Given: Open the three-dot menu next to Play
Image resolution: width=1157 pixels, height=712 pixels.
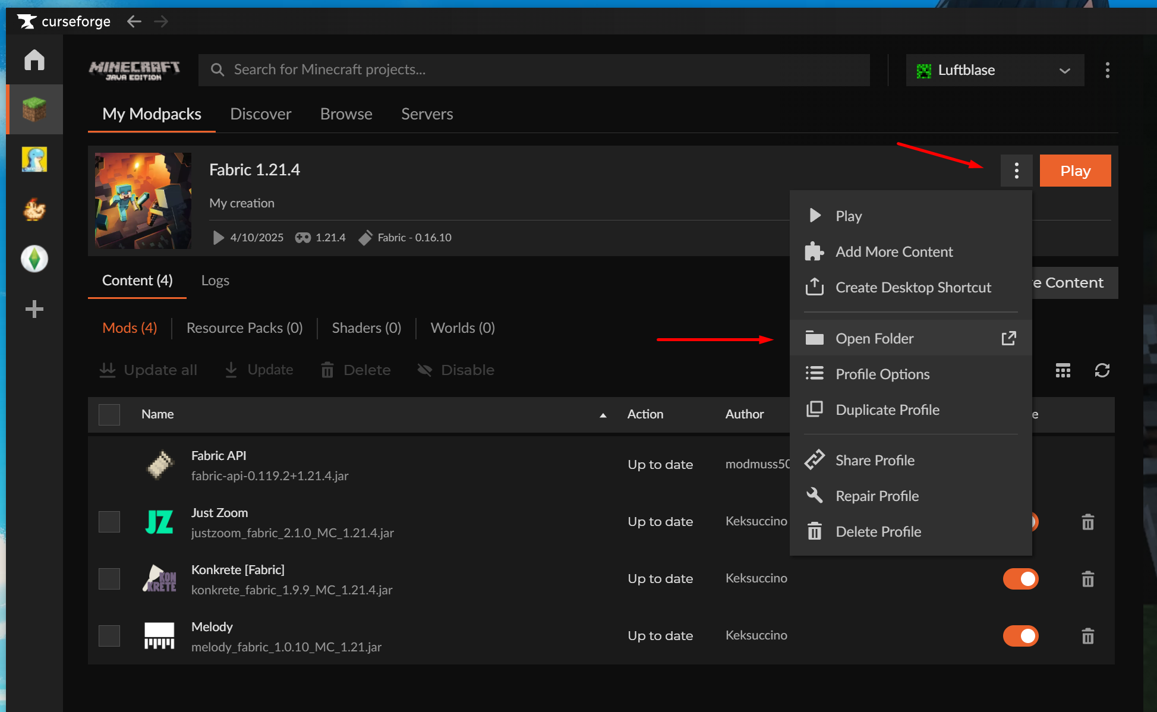Looking at the screenshot, I should (1016, 171).
